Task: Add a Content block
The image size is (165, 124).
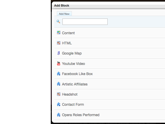Action: tap(110, 33)
